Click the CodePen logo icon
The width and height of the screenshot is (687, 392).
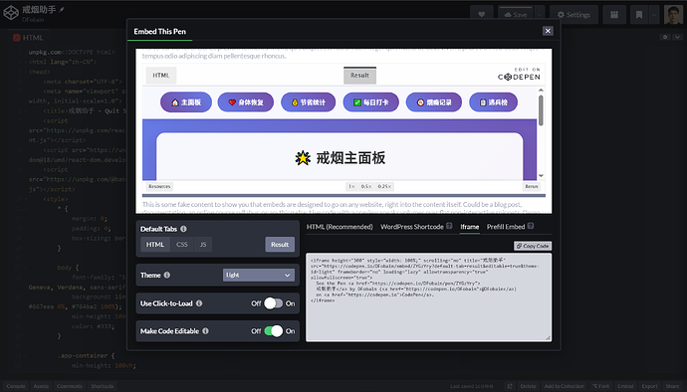click(x=11, y=13)
